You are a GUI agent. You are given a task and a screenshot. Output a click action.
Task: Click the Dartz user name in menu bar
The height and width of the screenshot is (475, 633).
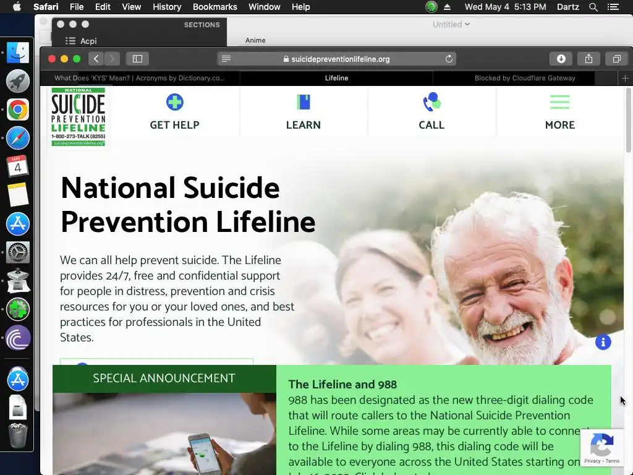(x=567, y=7)
